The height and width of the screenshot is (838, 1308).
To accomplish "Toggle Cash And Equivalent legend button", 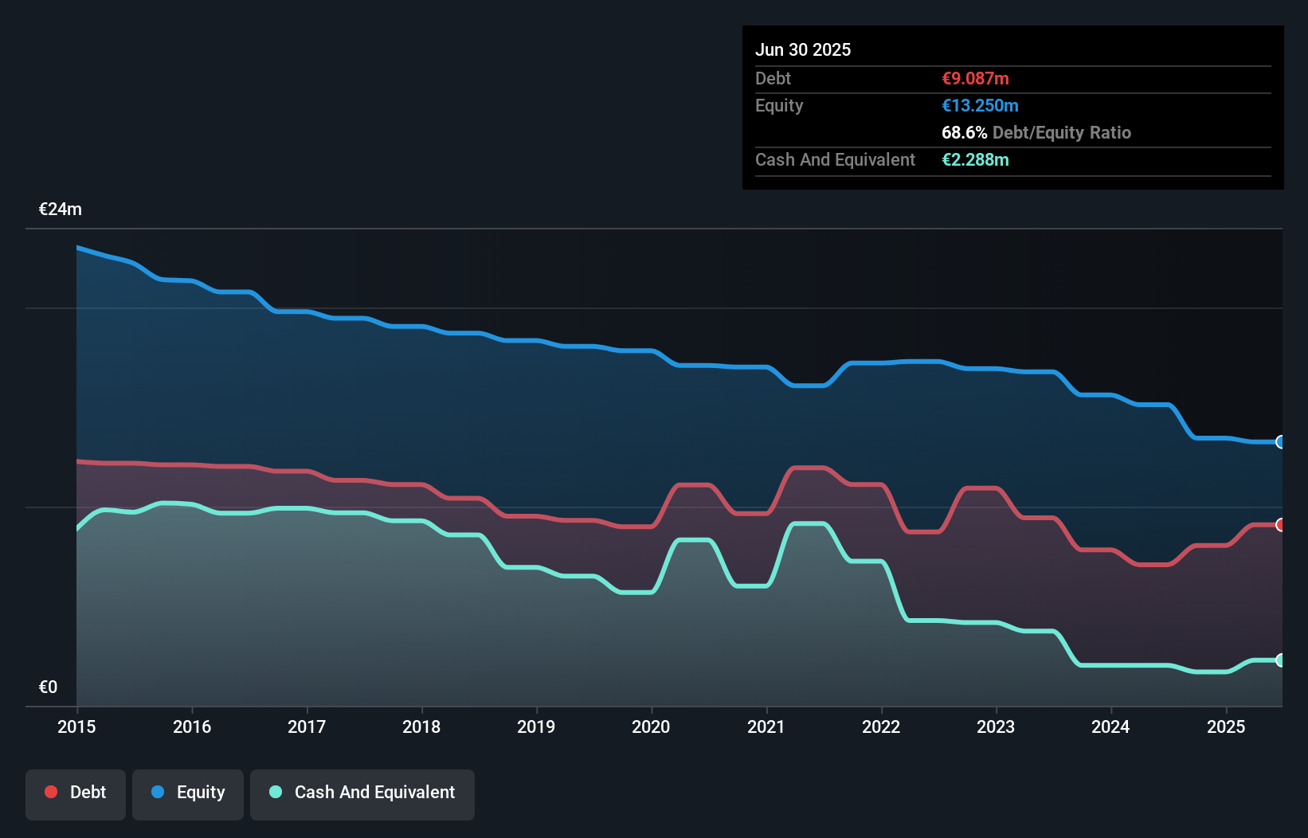I will tap(362, 794).
